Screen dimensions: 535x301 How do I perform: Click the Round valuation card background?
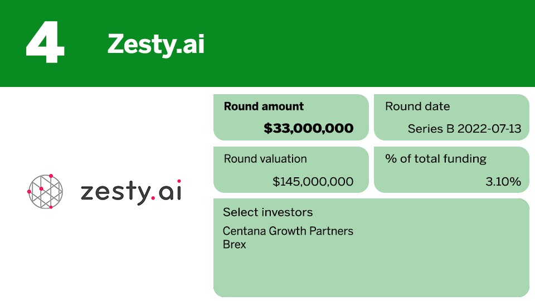tap(240, 179)
